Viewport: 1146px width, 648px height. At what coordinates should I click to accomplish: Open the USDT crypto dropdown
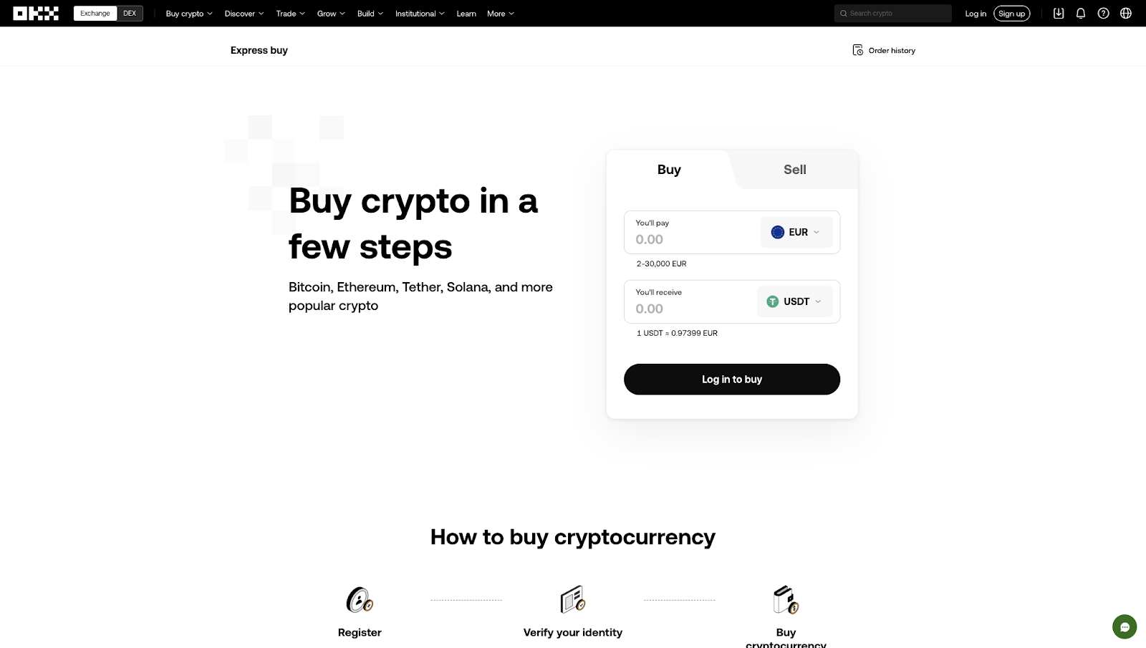[794, 301]
